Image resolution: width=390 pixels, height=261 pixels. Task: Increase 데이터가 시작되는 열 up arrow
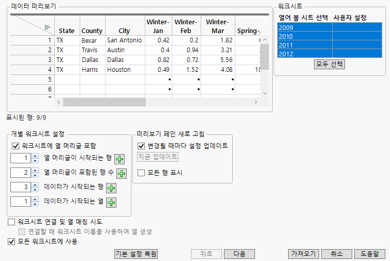35,199
